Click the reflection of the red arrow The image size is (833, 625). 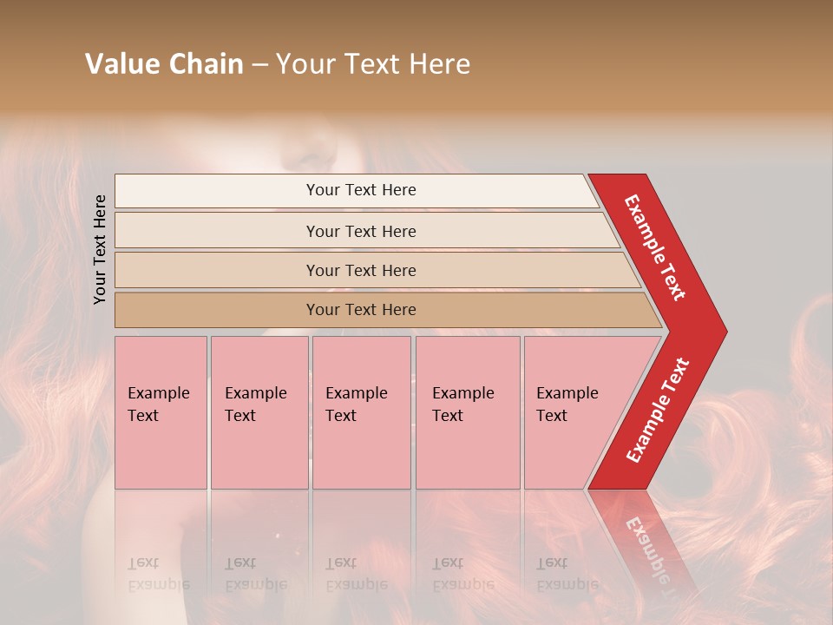point(643,542)
